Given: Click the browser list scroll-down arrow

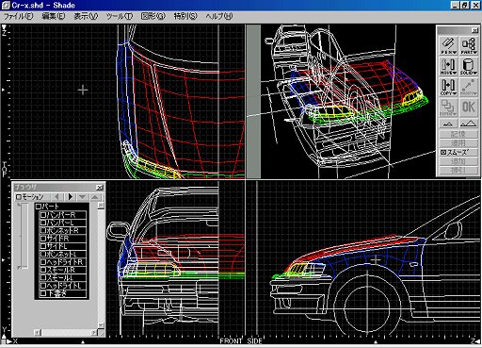Looking at the screenshot, I should [x=101, y=325].
